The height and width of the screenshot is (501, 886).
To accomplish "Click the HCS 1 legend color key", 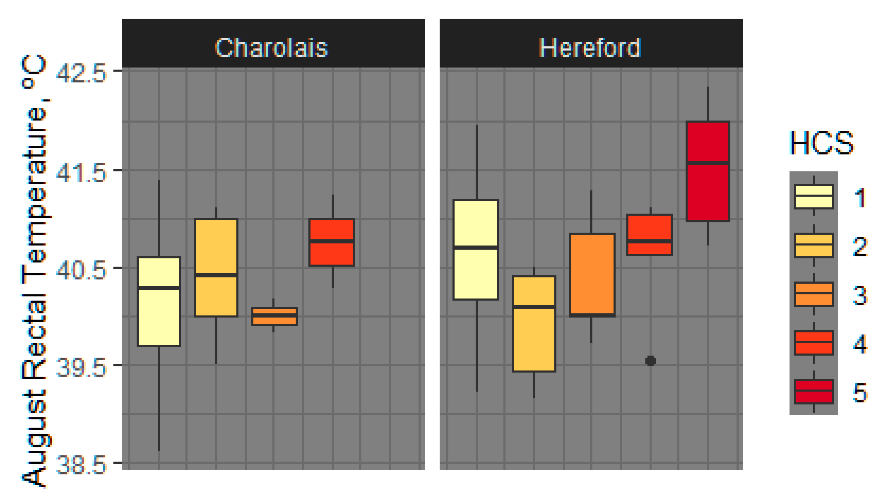I will [x=813, y=196].
